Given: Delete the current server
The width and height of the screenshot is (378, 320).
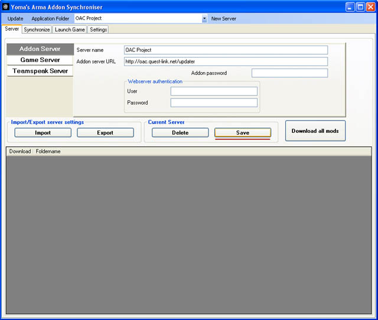Looking at the screenshot, I should click(180, 133).
